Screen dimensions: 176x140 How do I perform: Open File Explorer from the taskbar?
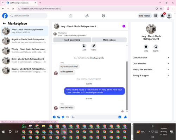tap(44, 126)
